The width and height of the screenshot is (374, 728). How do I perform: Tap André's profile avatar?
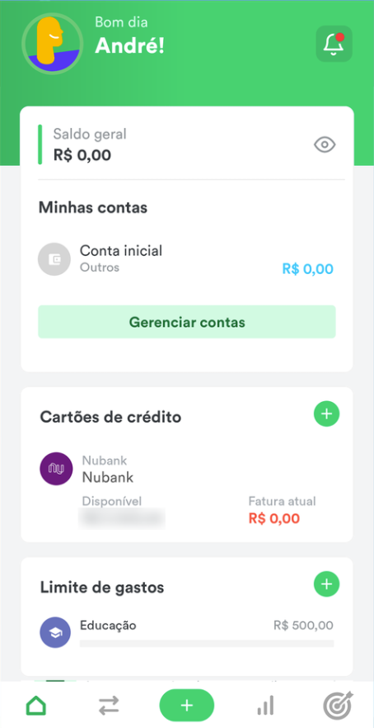click(53, 43)
